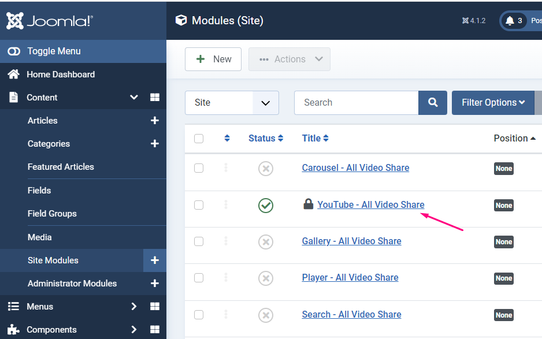Open notifications bell icon
Image resolution: width=542 pixels, height=339 pixels.
point(510,21)
